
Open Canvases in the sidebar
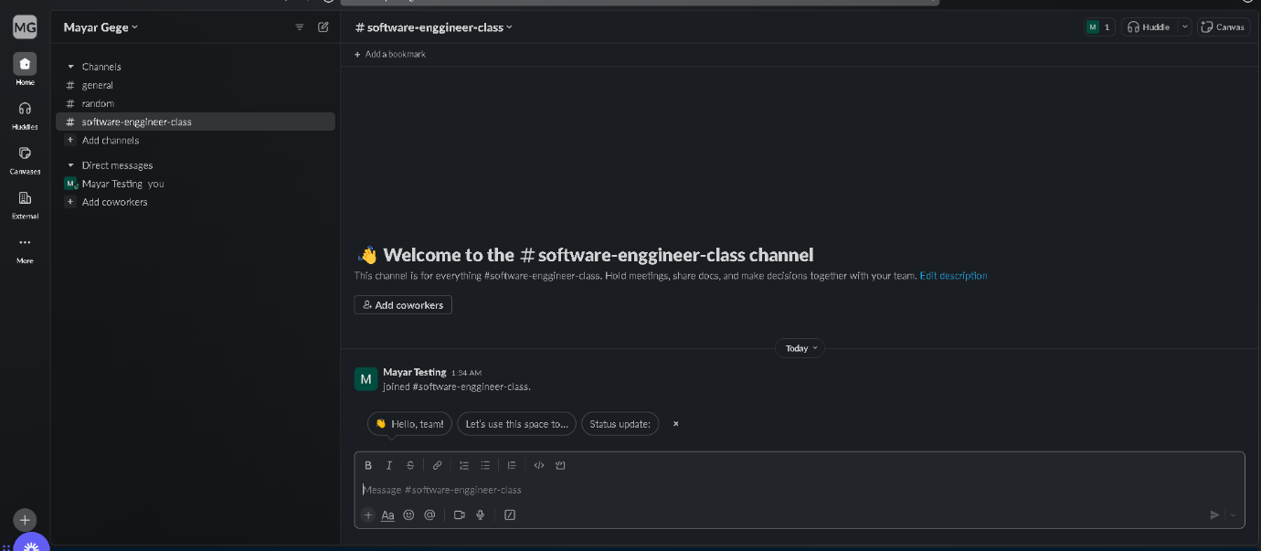(25, 159)
